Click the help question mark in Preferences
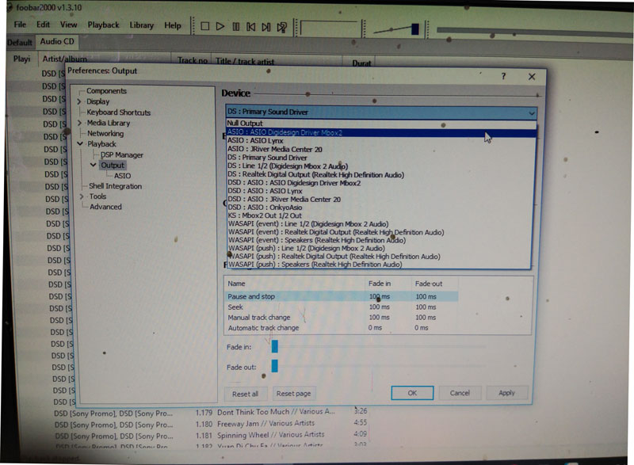The width and height of the screenshot is (634, 465). [x=503, y=76]
